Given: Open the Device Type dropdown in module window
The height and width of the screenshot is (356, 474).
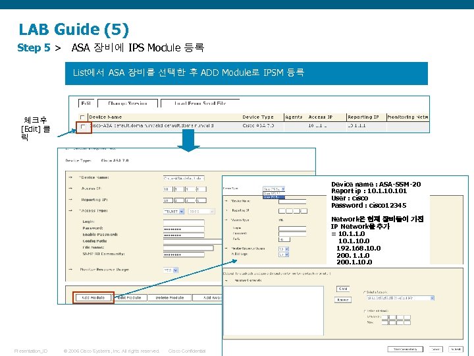Looking at the screenshot, I should tap(274, 189).
